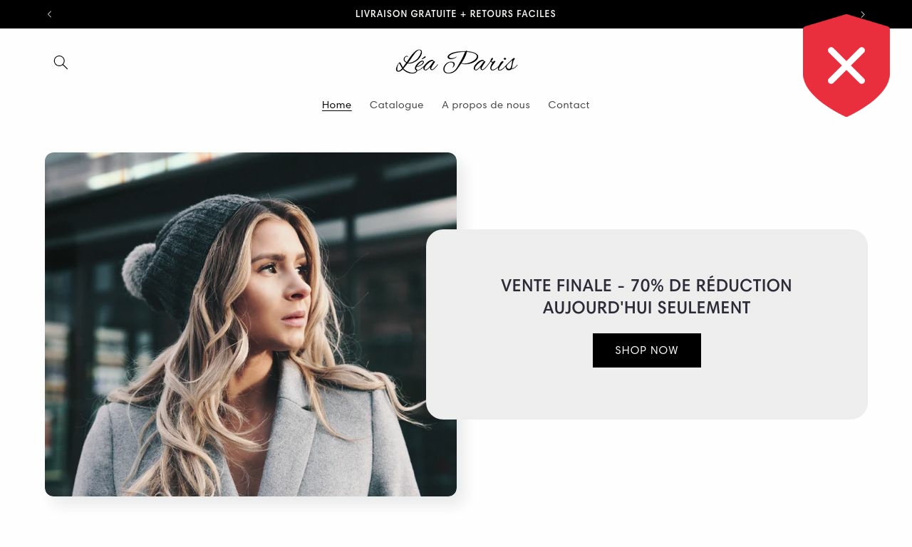
Task: Advance to the next announcement with the right chevron
Action: point(862,14)
